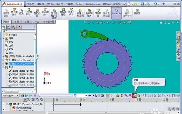Select the FeatureManager design tree tab icon
The height and width of the screenshot is (114, 182).
point(4,27)
